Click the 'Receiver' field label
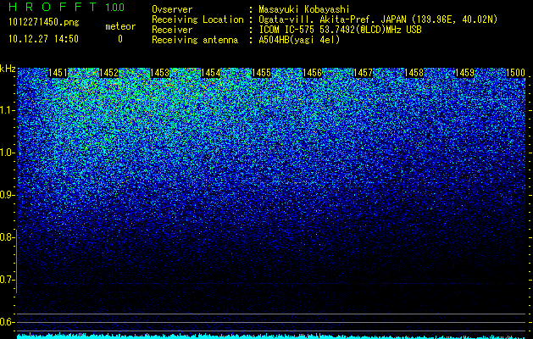 pos(172,30)
